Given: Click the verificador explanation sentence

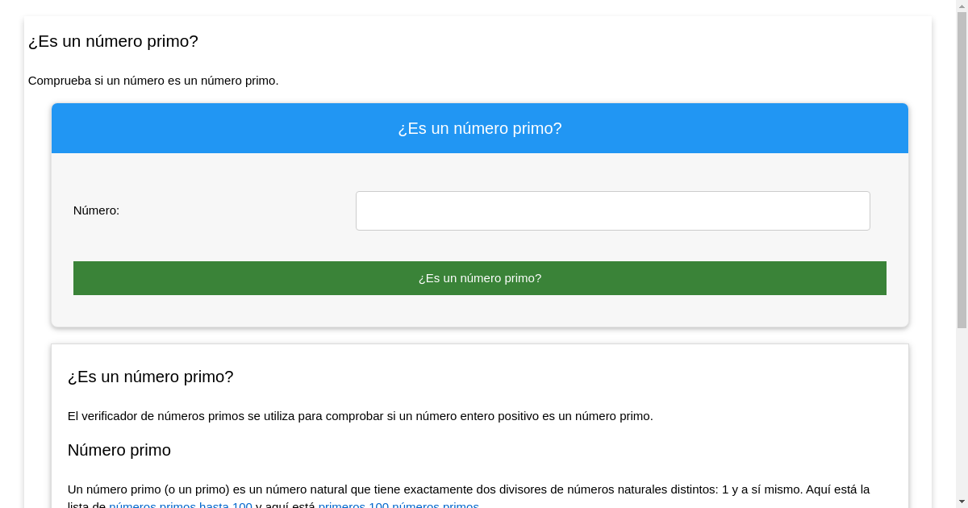Looking at the screenshot, I should pos(361,416).
